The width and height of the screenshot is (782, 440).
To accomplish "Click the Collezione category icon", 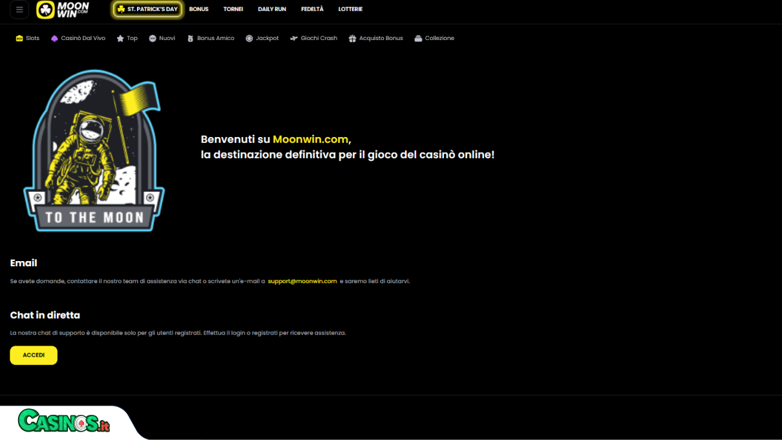I will [418, 39].
